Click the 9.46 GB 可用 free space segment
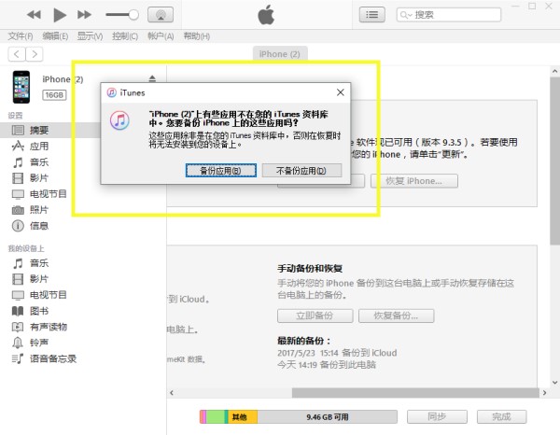 (x=328, y=416)
